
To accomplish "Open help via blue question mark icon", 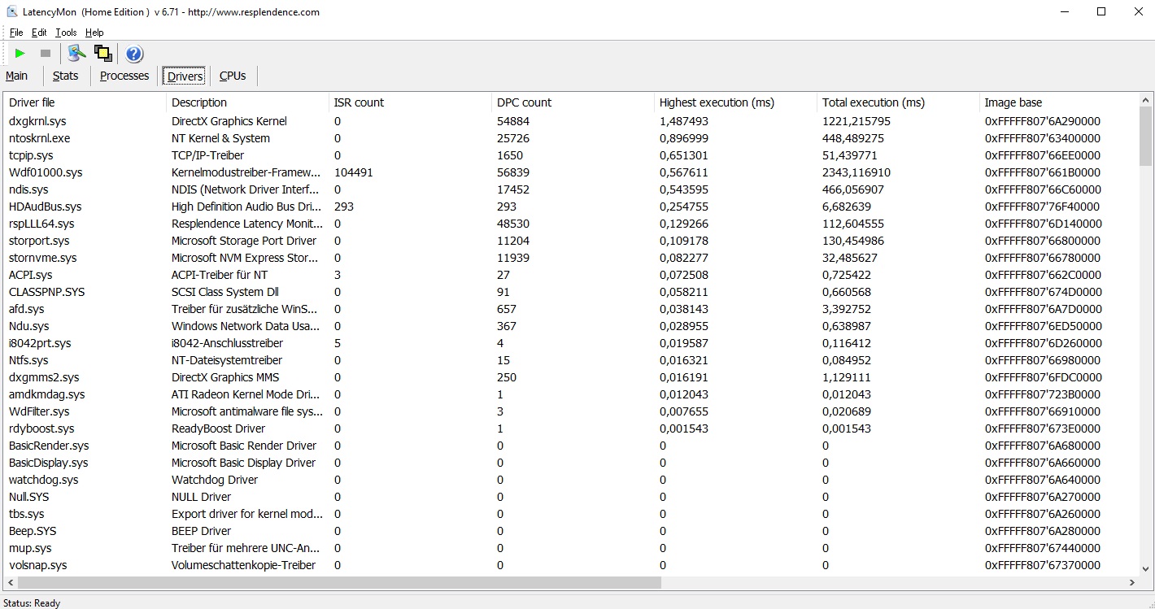I will pos(134,54).
